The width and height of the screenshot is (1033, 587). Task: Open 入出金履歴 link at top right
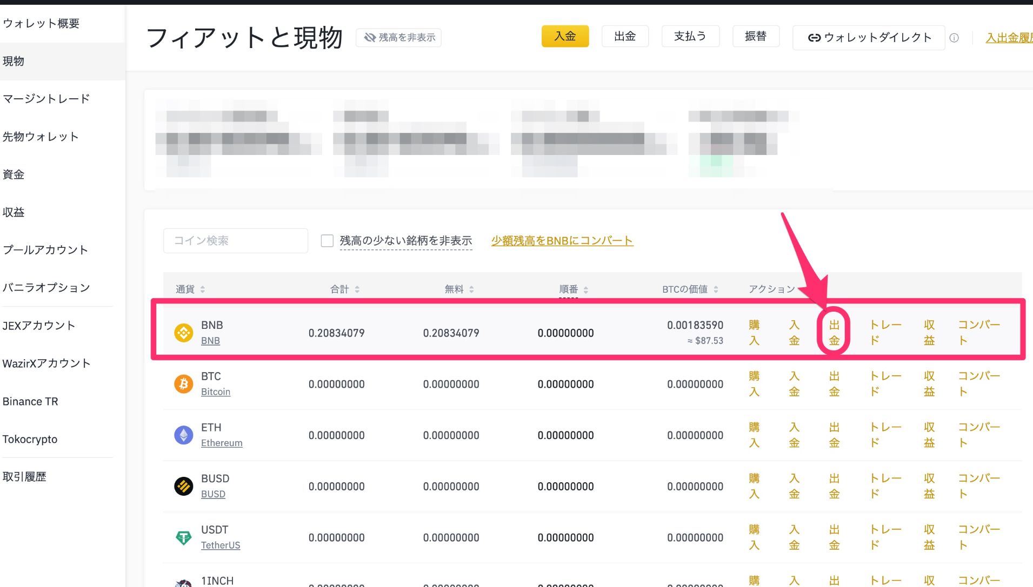click(x=1009, y=38)
